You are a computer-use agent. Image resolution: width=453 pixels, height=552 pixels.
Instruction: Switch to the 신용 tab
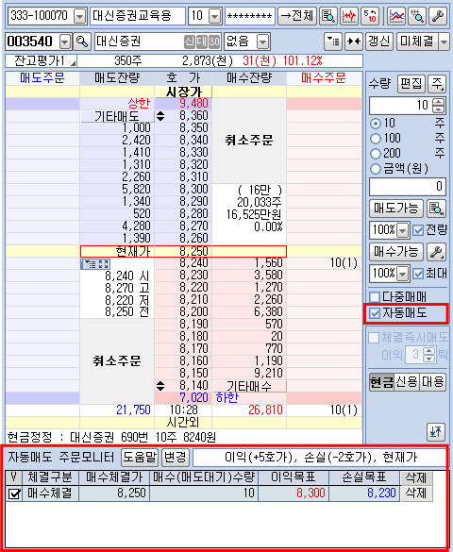coord(407,382)
